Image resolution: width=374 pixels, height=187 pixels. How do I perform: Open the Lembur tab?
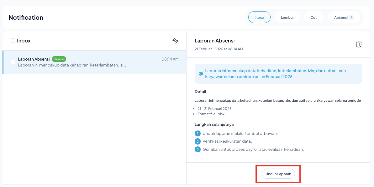287,17
